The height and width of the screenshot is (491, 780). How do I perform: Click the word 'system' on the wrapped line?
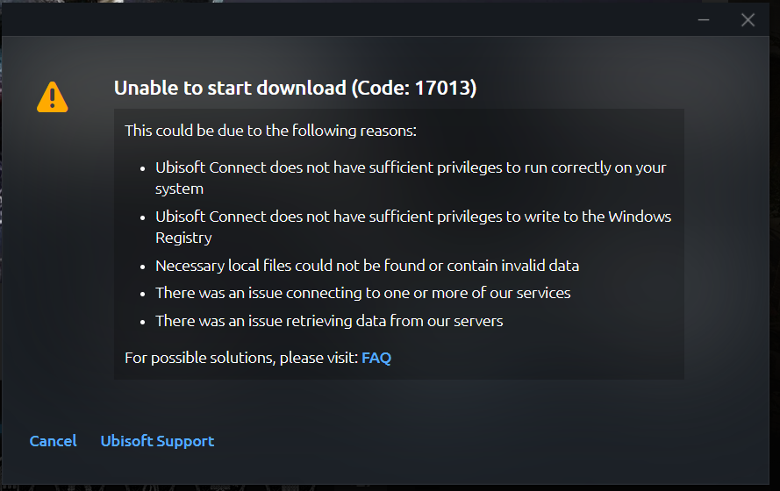pos(179,189)
